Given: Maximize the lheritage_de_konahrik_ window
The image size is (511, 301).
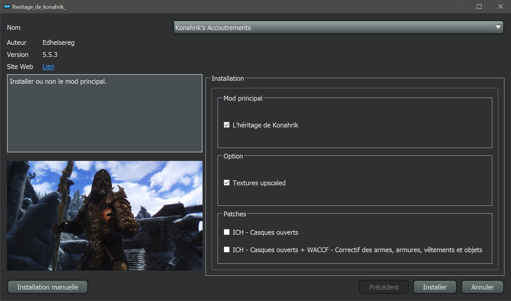Looking at the screenshot, I should [479, 6].
